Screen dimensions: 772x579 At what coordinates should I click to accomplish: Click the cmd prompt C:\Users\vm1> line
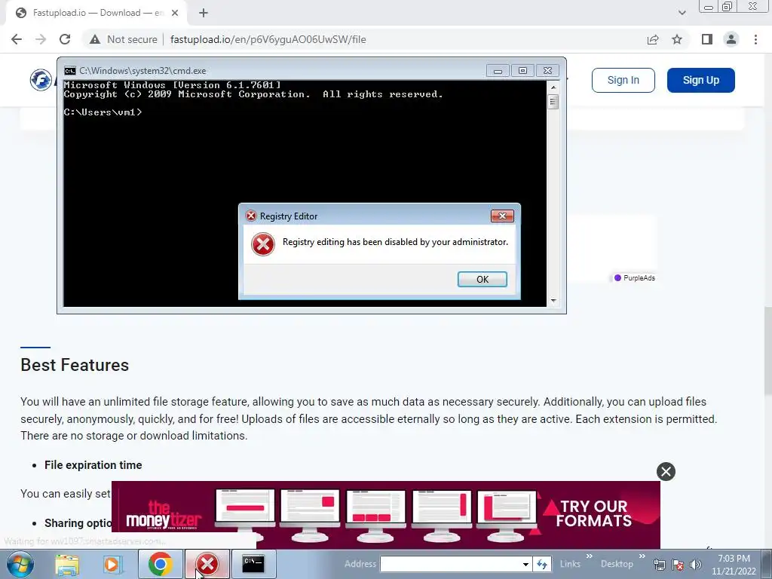(x=103, y=112)
